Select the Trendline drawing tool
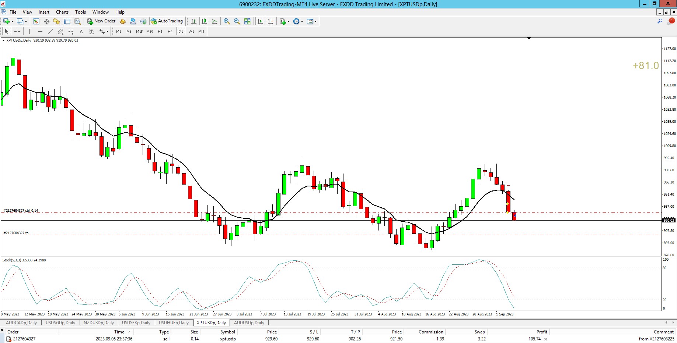677x343 pixels. pyautogui.click(x=50, y=31)
